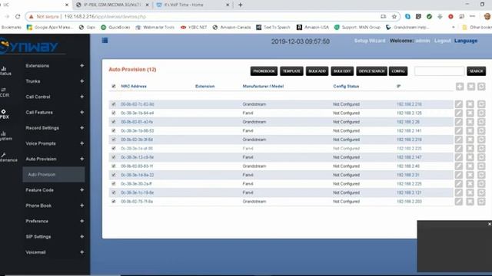Uncheck the checkbox for device 192.168.2.40

(x=114, y=166)
